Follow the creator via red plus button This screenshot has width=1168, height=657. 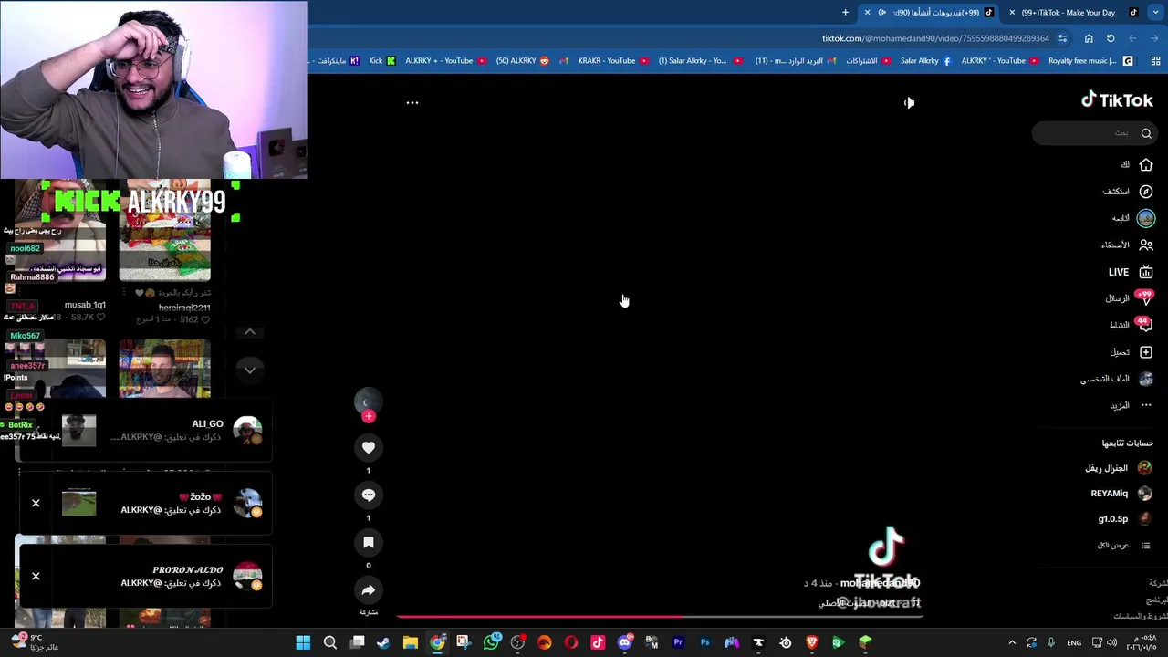369,416
